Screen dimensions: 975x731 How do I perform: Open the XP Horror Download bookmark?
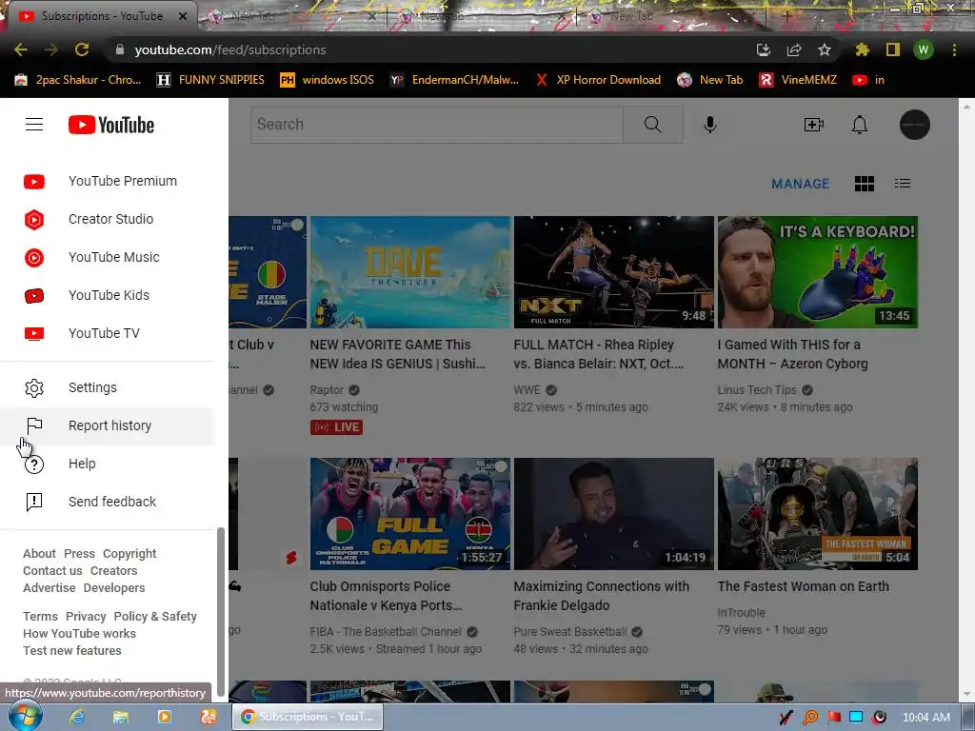598,80
